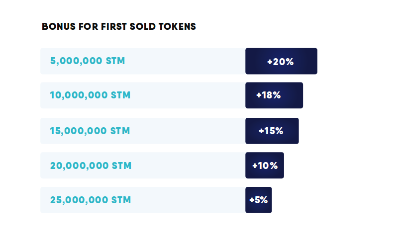Click STM unit in the 5,000,000 row
The width and height of the screenshot is (399, 245).
[115, 61]
